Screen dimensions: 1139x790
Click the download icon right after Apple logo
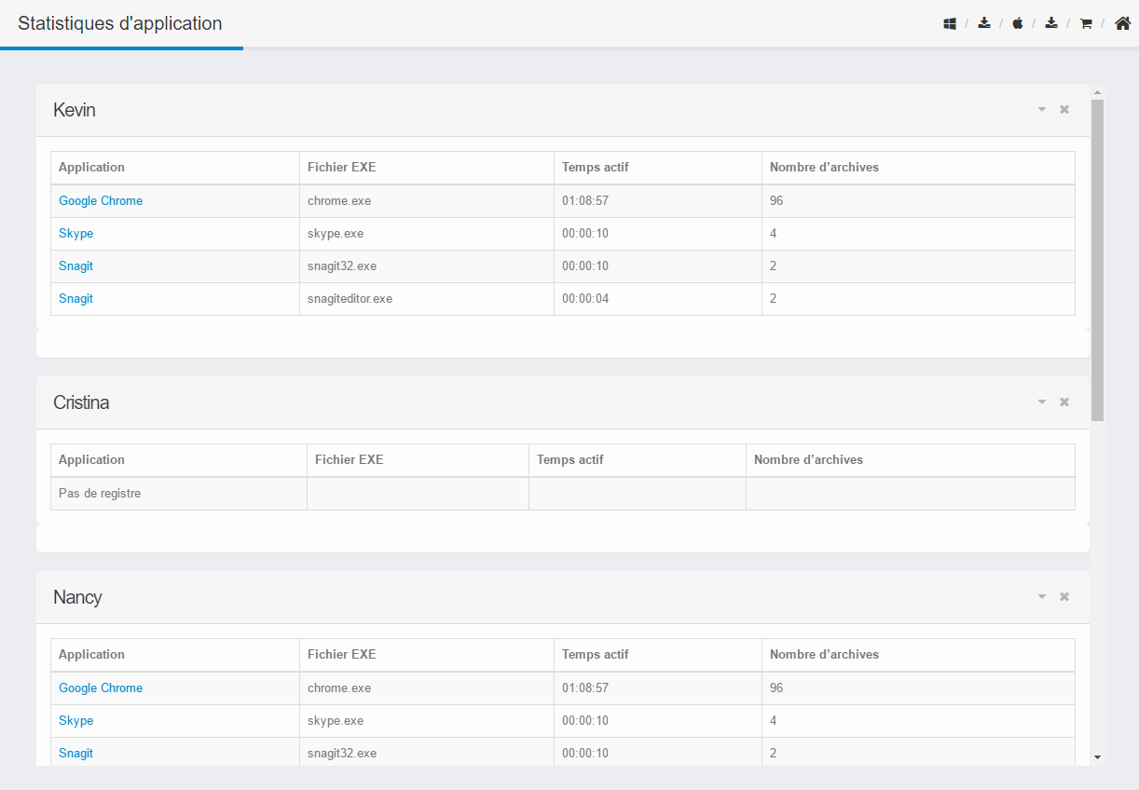coord(1051,23)
